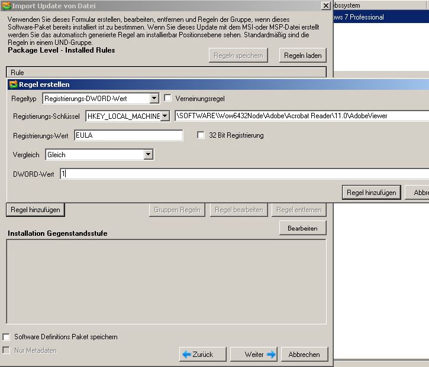Viewport: 429px width, 367px height.
Task: Click the DWORD-Wert input field
Action: 244,174
